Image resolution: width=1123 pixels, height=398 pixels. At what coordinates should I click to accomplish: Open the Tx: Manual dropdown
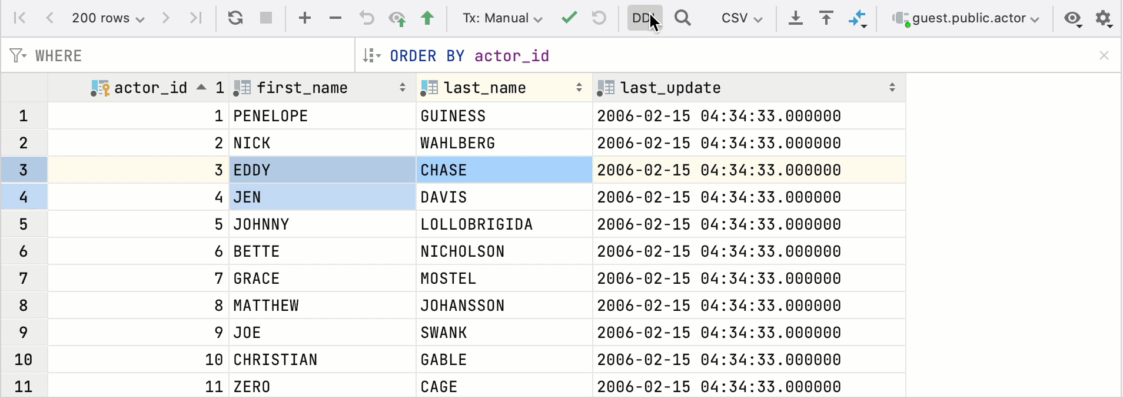point(502,18)
